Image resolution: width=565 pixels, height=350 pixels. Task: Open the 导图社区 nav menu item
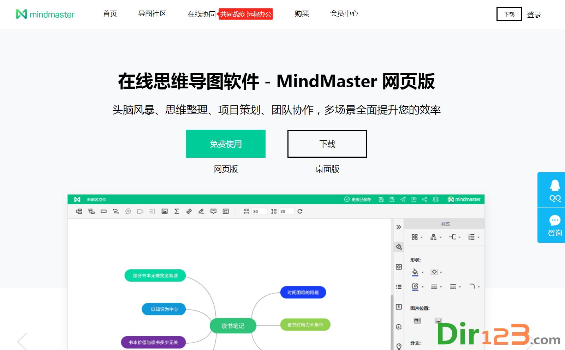click(x=152, y=14)
